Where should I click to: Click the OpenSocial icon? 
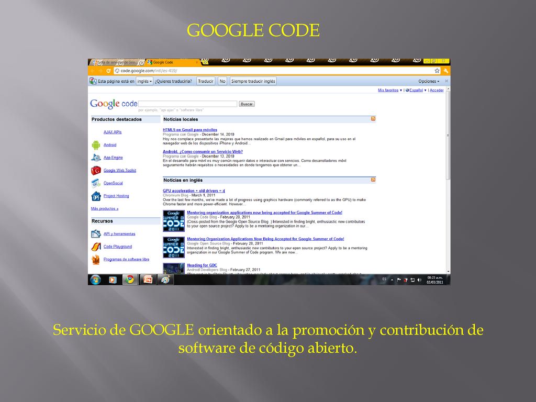96,183
